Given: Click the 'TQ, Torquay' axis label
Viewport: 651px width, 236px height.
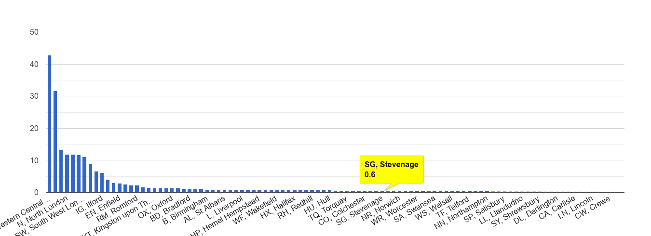Looking at the screenshot, I should coord(328,208).
